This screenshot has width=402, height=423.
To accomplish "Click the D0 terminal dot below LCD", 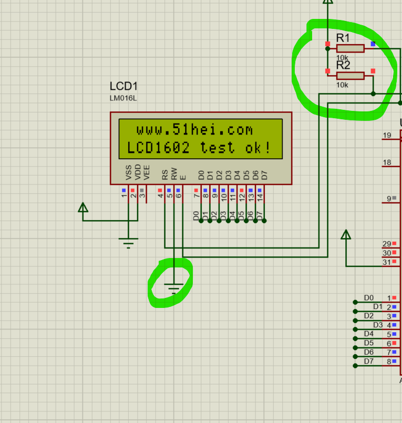I will point(201,221).
